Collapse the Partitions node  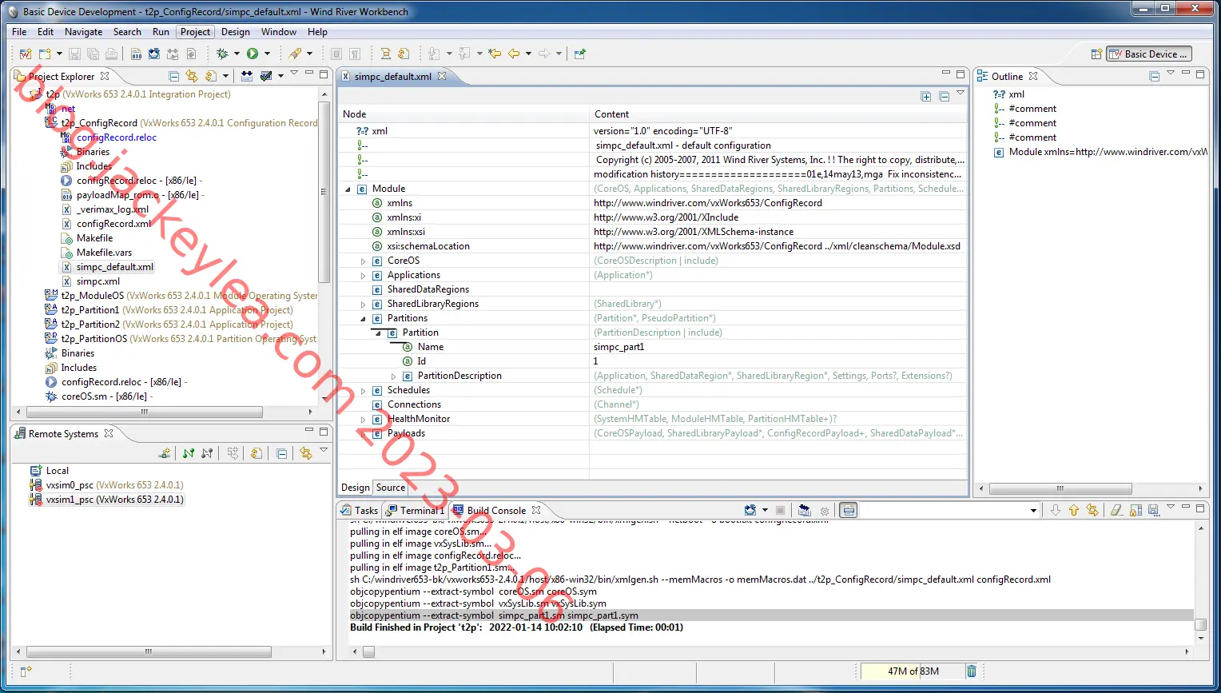363,318
